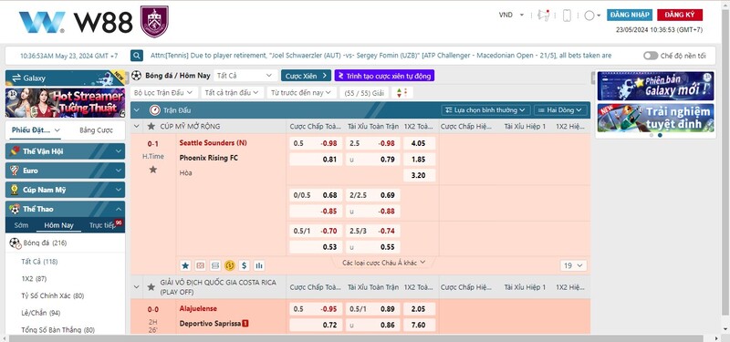
Task: Open the Tất cả trận đấu dropdown
Action: tap(233, 93)
